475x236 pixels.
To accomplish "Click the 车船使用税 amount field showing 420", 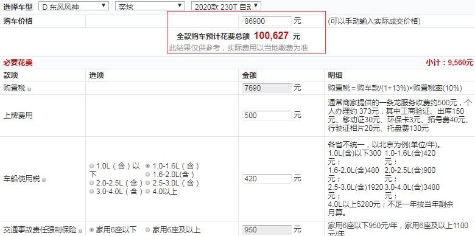I will pos(267,178).
